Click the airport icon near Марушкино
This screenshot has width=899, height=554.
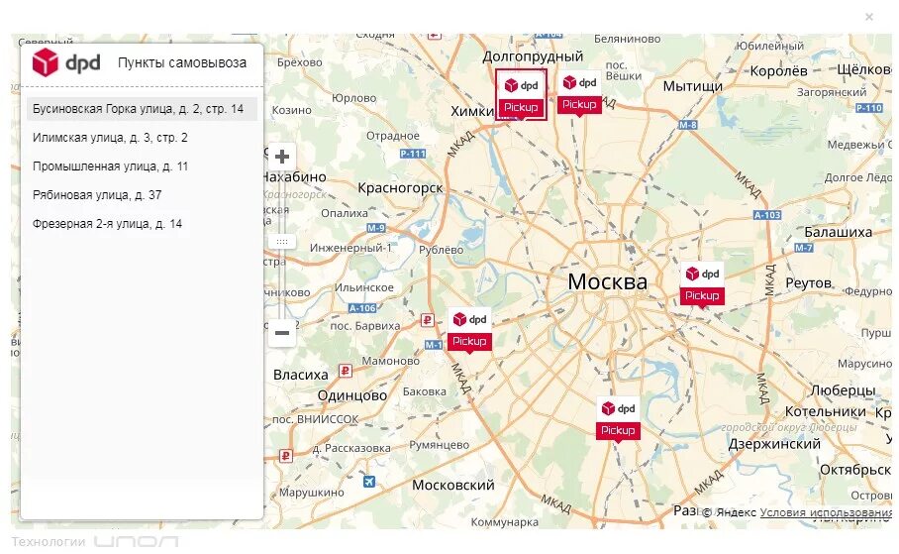(369, 481)
